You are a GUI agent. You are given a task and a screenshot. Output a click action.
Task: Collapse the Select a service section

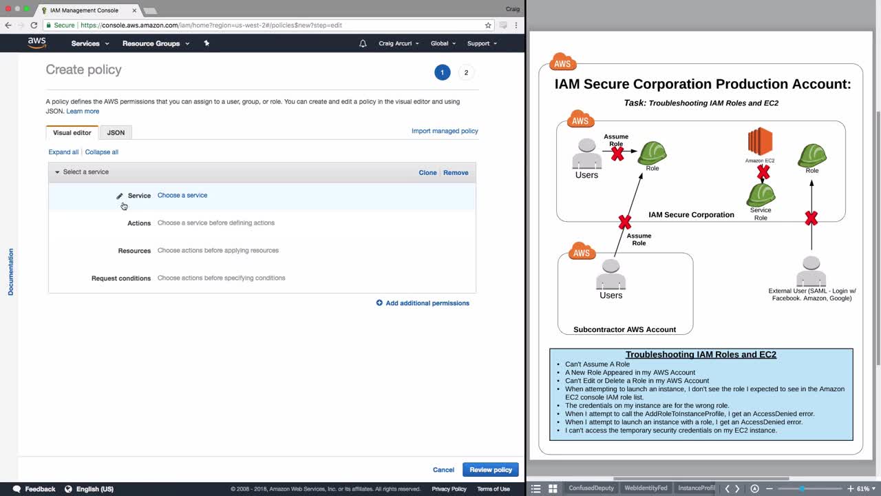tap(58, 172)
